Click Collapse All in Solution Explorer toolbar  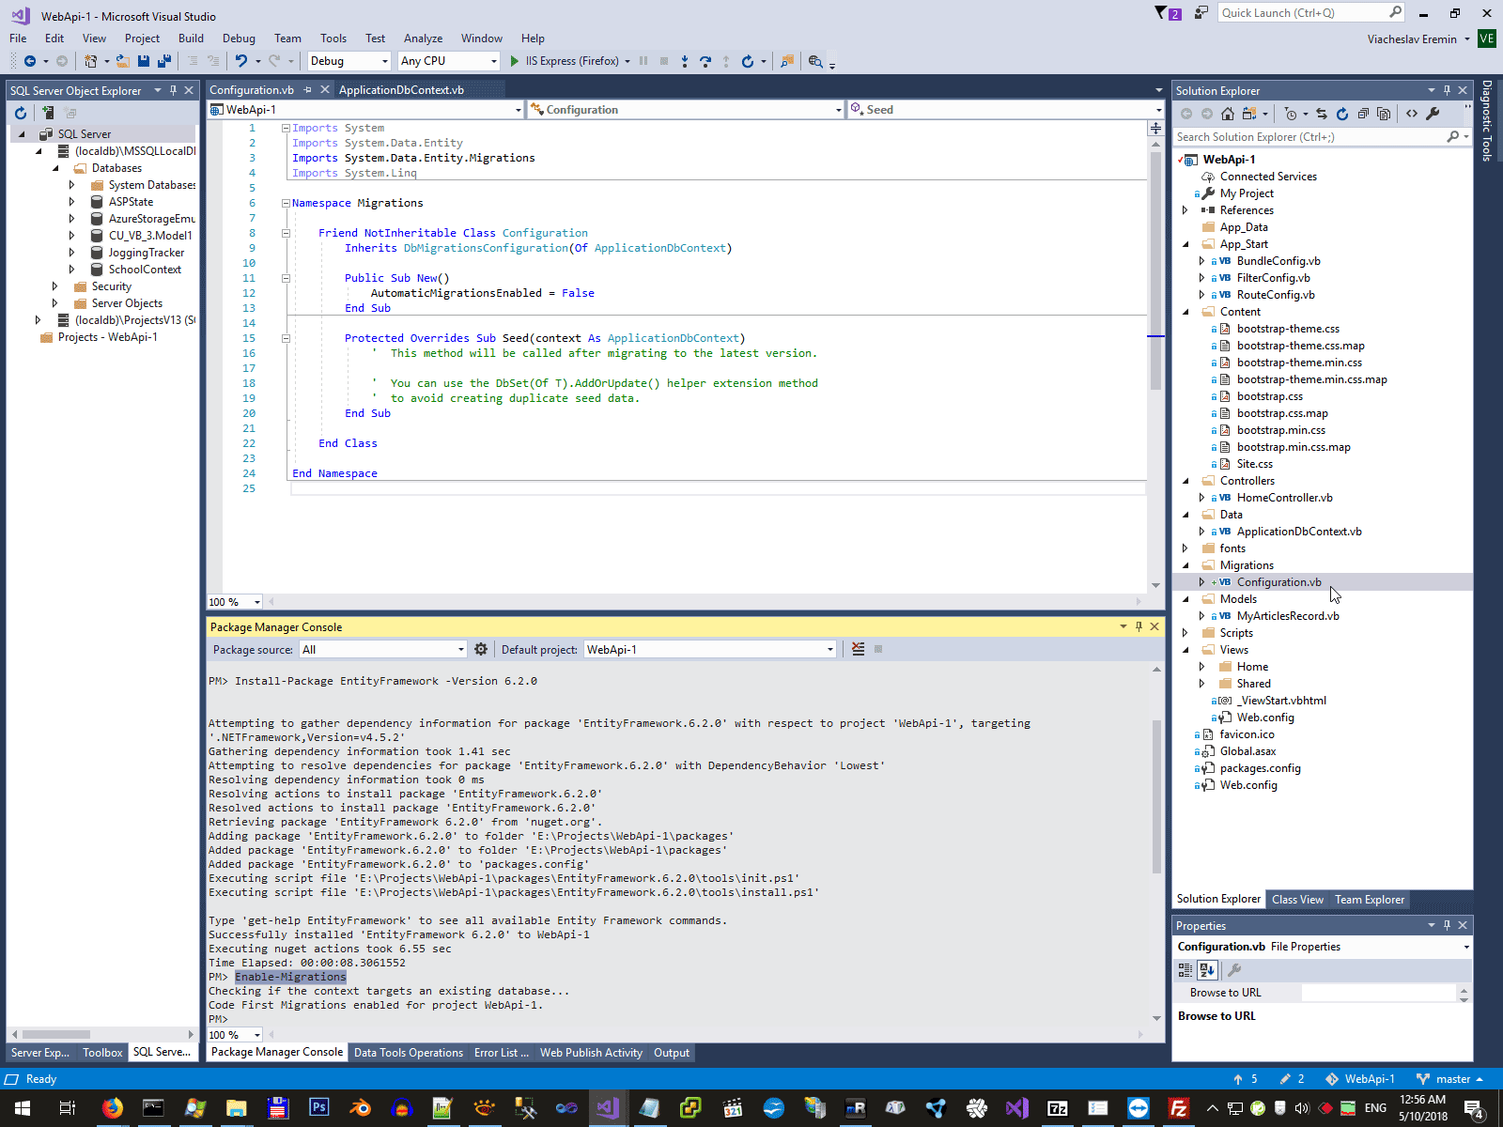[1363, 114]
